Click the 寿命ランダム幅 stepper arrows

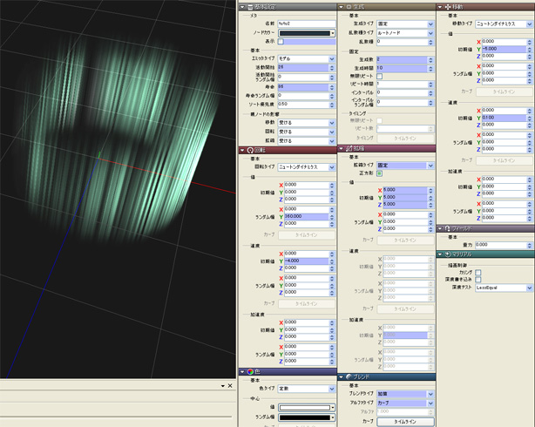coord(332,96)
